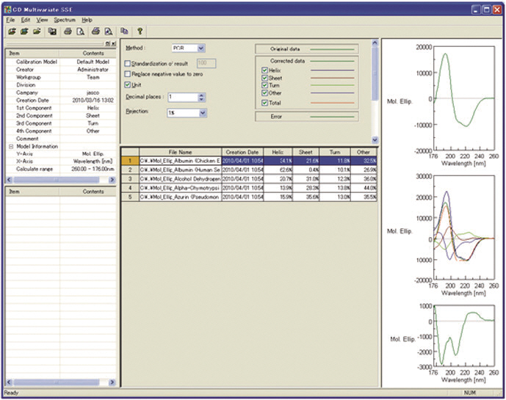
Task: Open the View menu
Action: [42, 20]
